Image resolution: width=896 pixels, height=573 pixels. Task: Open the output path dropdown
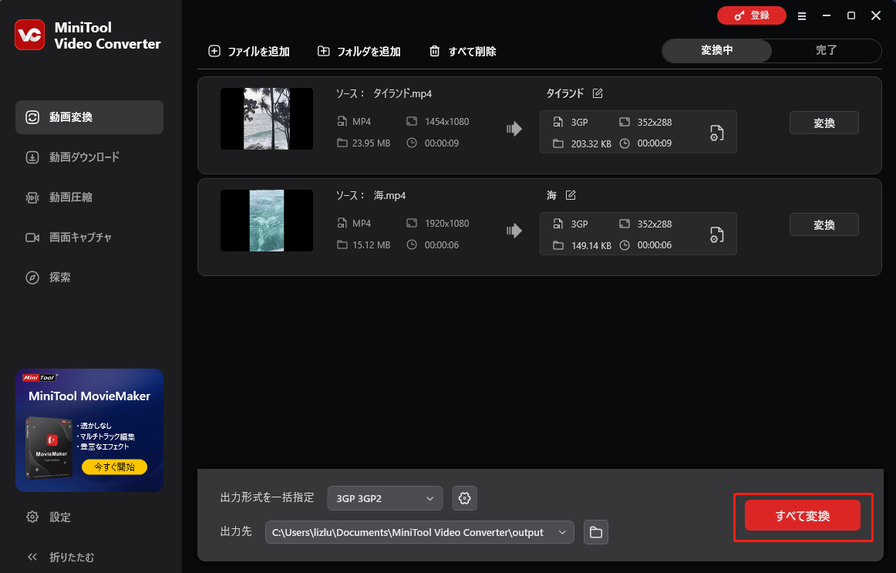(419, 532)
